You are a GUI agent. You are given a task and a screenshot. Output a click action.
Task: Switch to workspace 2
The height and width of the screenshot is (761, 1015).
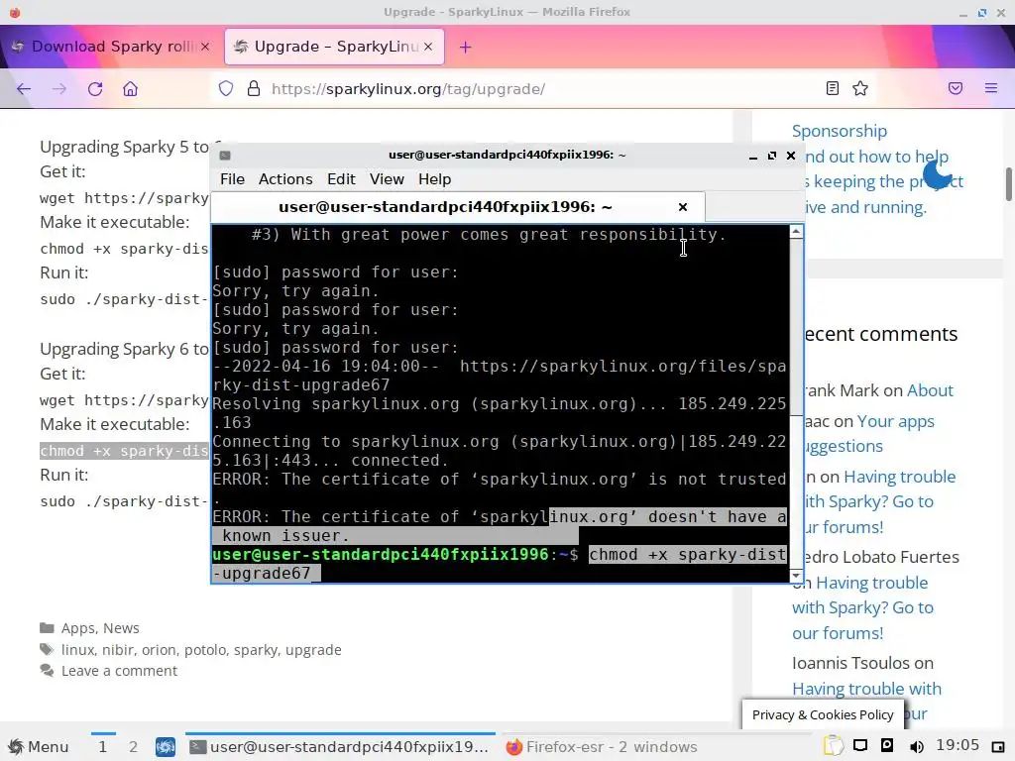coord(134,747)
